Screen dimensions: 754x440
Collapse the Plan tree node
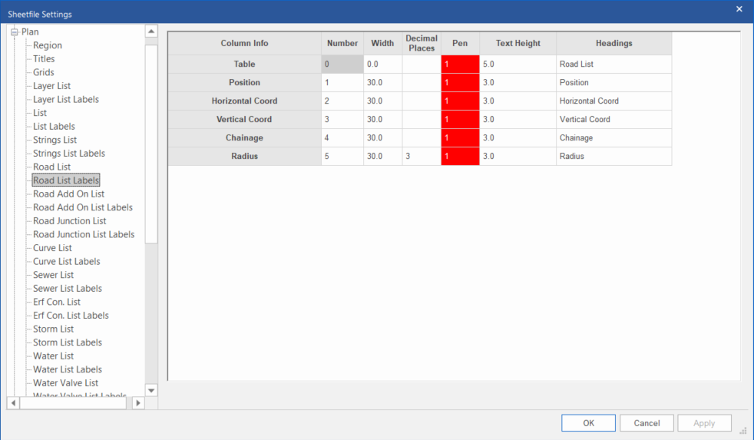click(14, 32)
